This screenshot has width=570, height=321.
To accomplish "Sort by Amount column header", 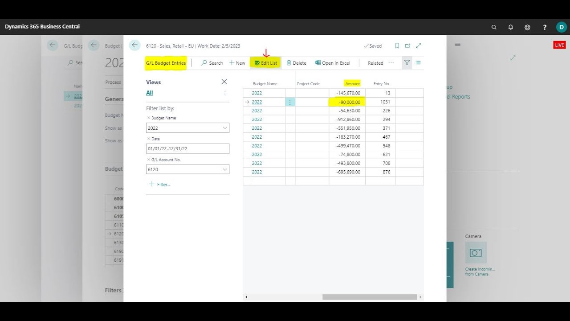I will pyautogui.click(x=353, y=84).
